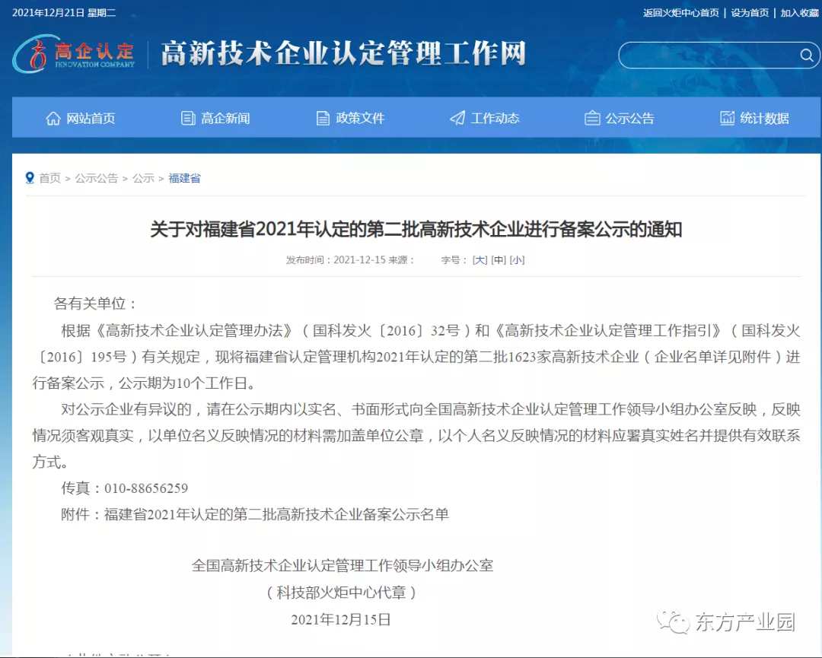Click the 加入收藏 link
Image resolution: width=822 pixels, height=658 pixels.
[799, 13]
